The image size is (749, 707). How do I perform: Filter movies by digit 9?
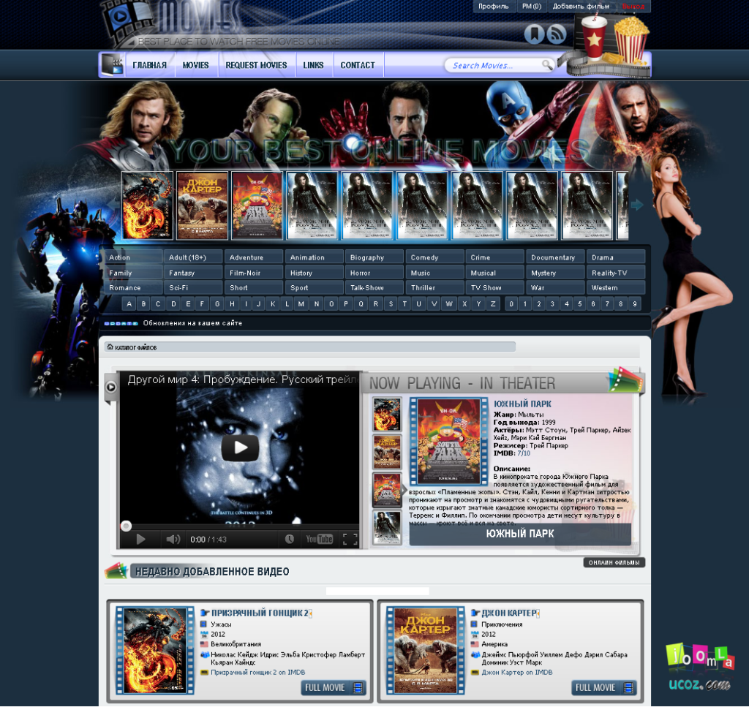point(635,303)
